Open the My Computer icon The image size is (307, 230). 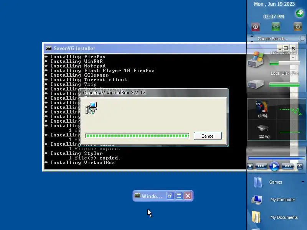257,200
